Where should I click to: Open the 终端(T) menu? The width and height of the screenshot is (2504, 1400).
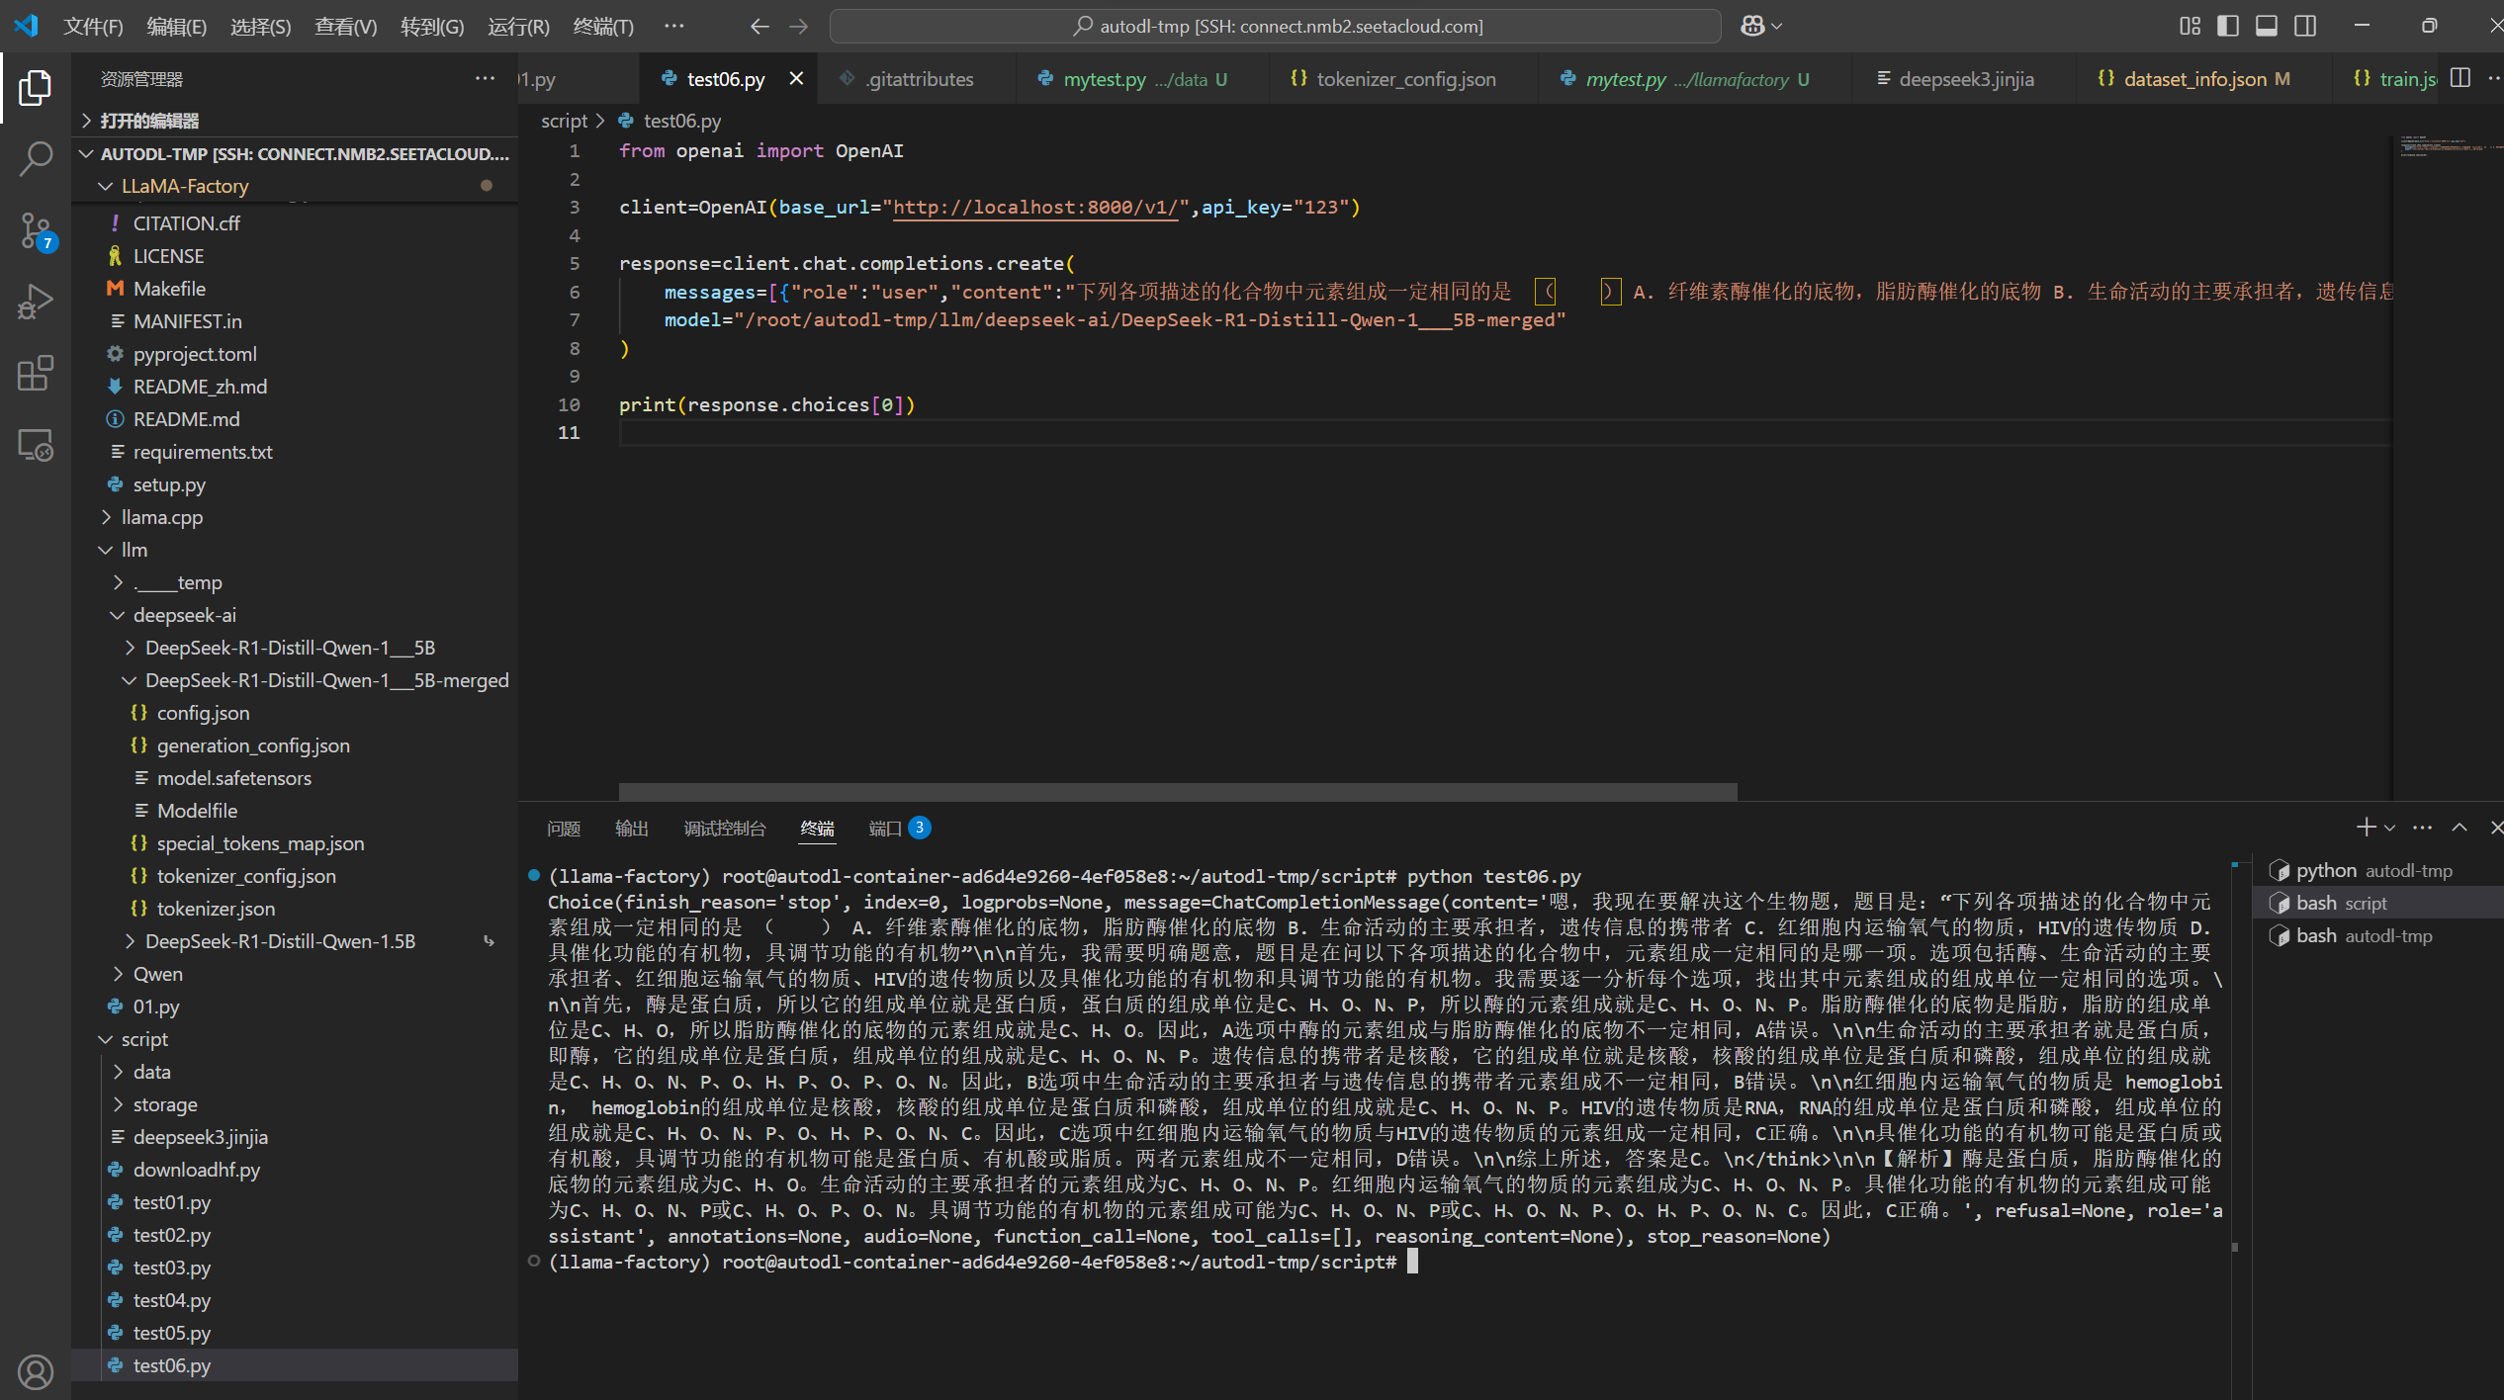coord(603,27)
